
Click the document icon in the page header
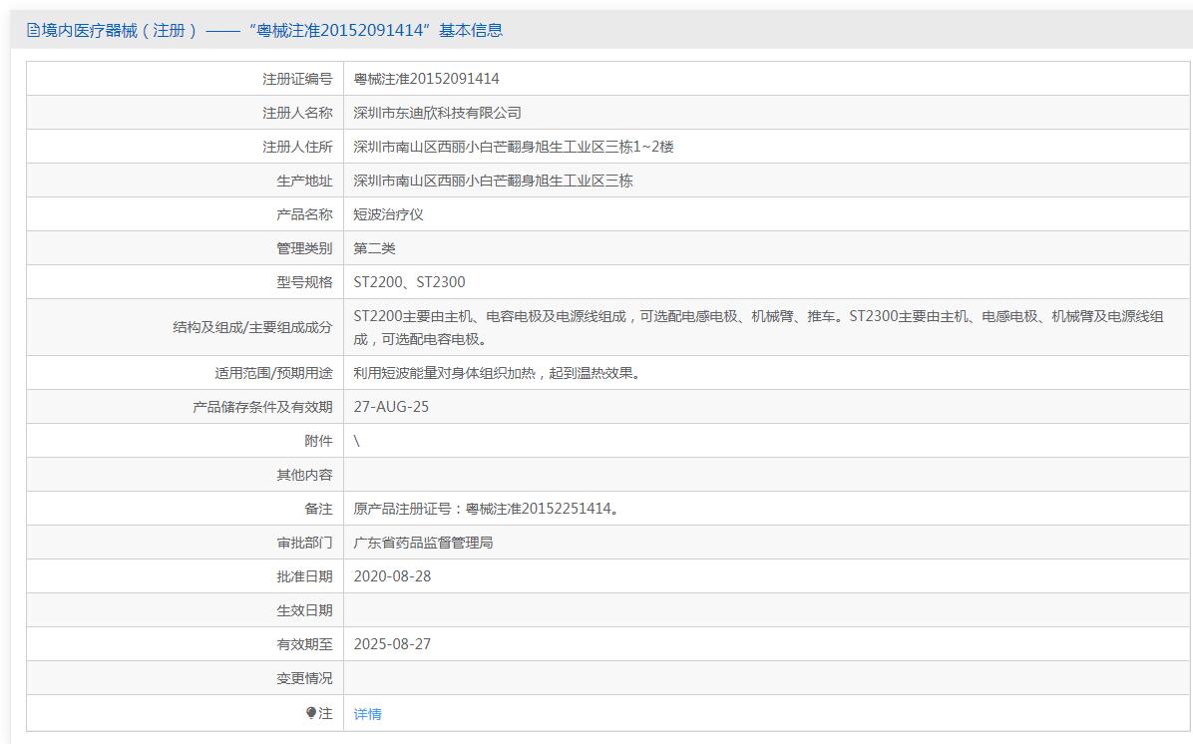click(x=33, y=31)
